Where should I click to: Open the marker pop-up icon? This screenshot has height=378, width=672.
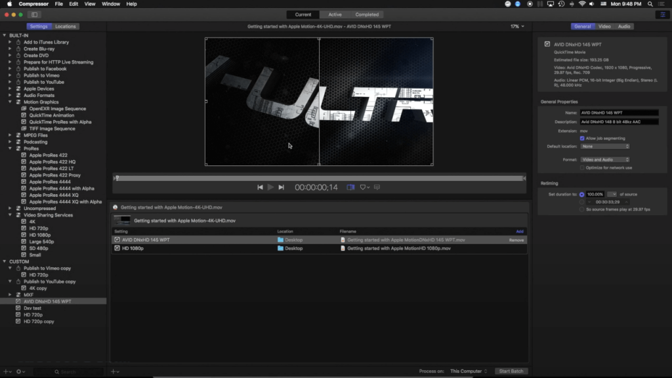(364, 187)
